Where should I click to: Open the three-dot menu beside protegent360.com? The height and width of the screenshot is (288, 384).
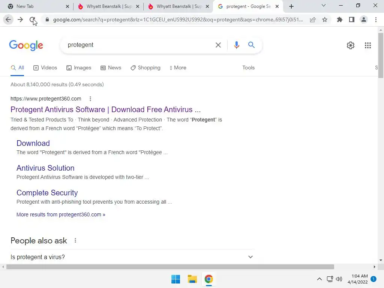pos(90,99)
